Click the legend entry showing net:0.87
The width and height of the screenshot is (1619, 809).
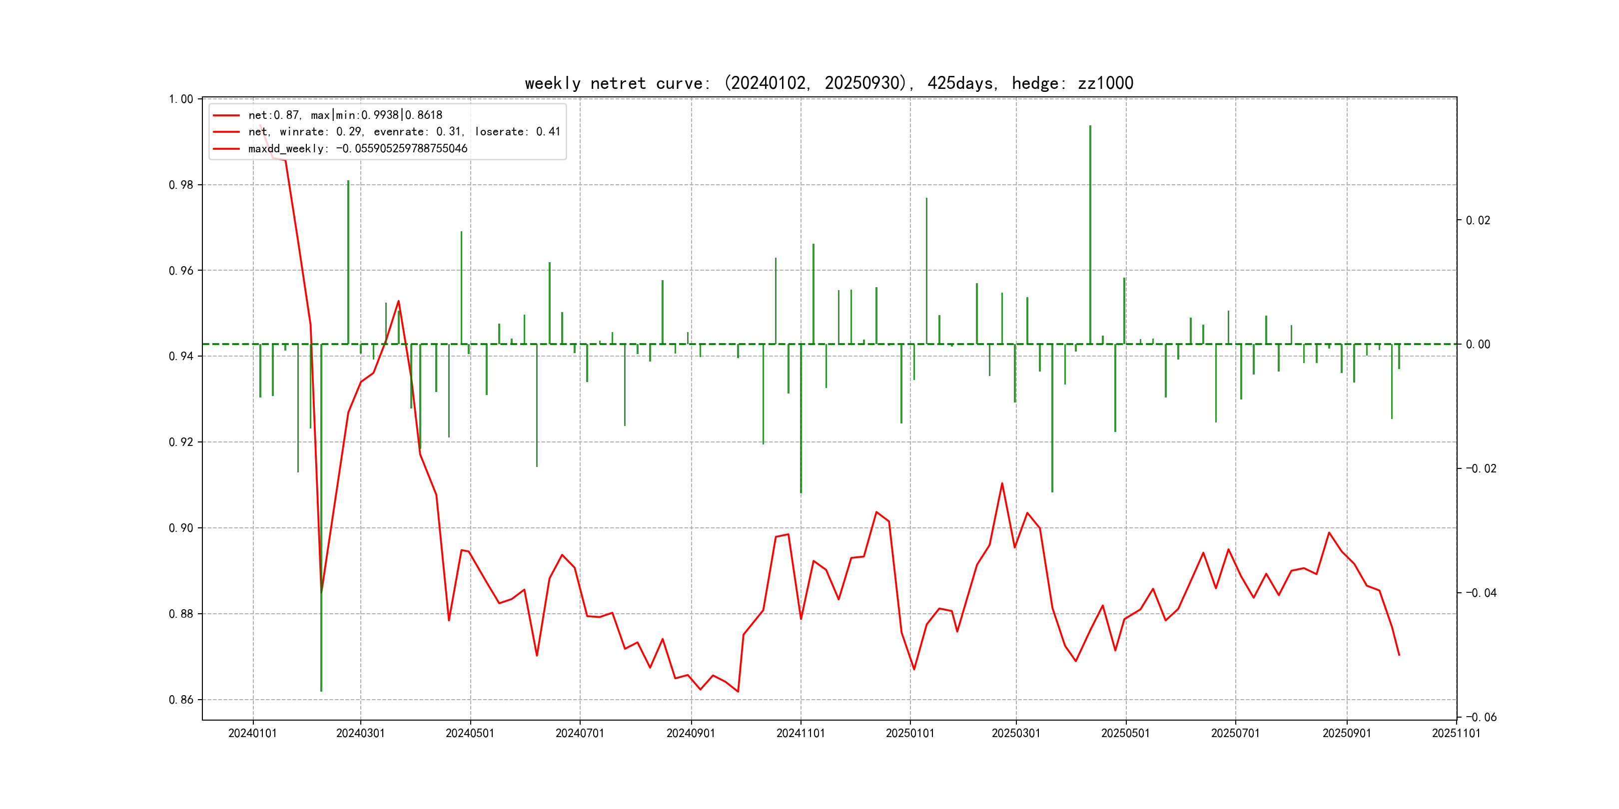pyautogui.click(x=345, y=115)
